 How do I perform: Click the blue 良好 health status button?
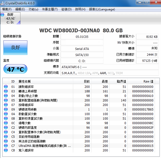15,47
